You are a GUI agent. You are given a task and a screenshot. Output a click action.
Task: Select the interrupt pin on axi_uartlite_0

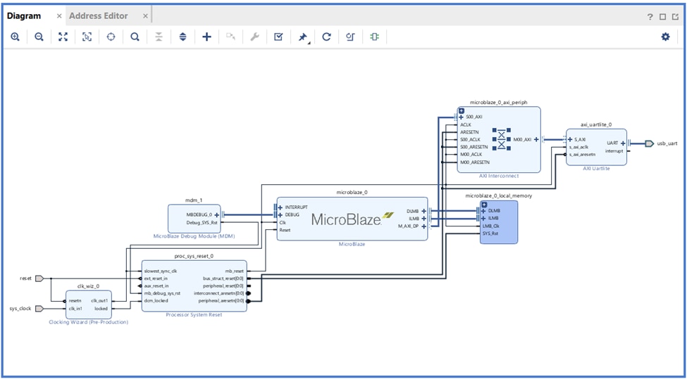[614, 150]
